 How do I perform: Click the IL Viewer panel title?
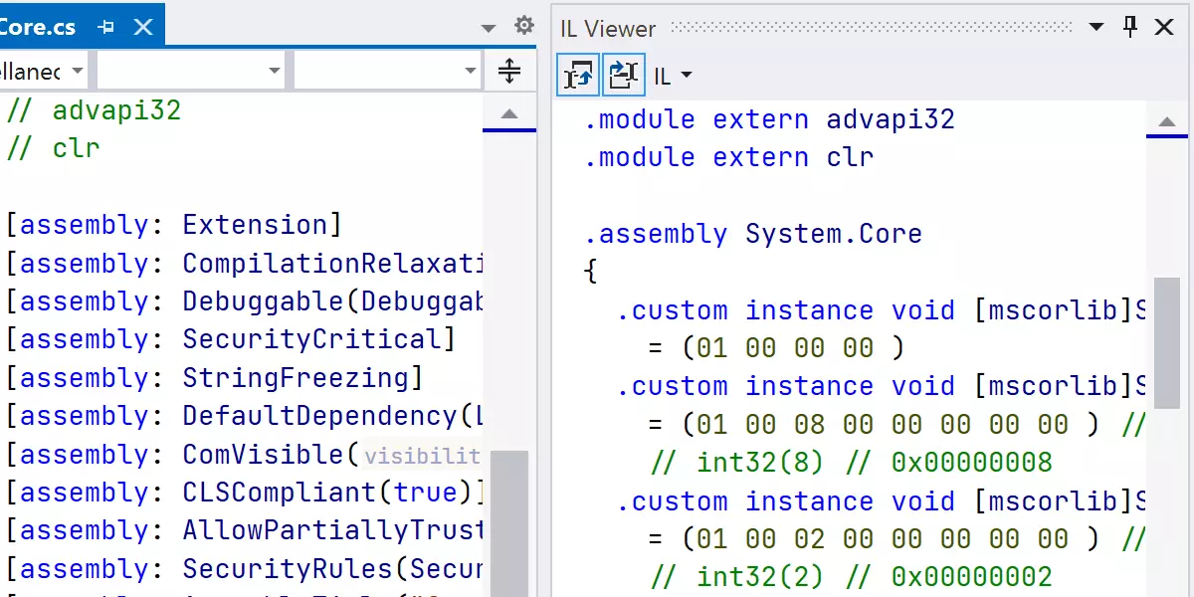click(608, 28)
